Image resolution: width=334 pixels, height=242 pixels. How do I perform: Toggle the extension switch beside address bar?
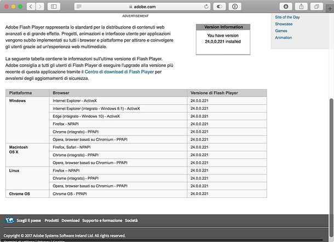pyautogui.click(x=220, y=7)
